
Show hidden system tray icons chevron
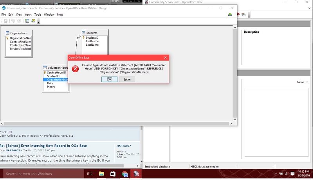276,174
